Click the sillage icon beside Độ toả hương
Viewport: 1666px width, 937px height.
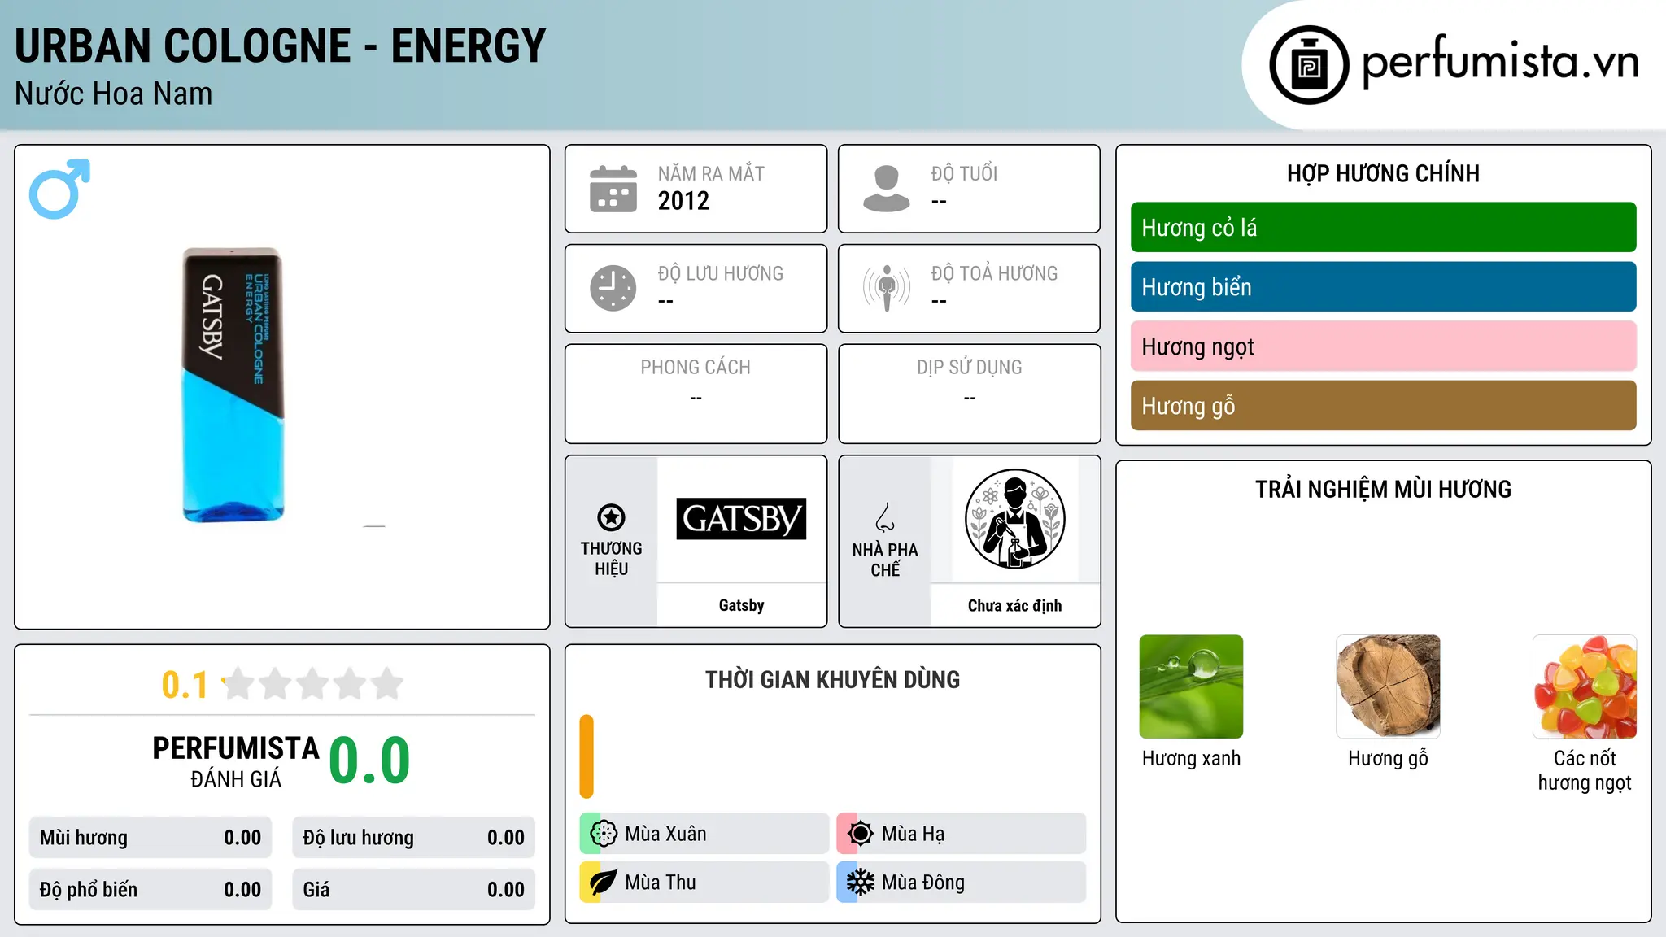click(x=887, y=288)
